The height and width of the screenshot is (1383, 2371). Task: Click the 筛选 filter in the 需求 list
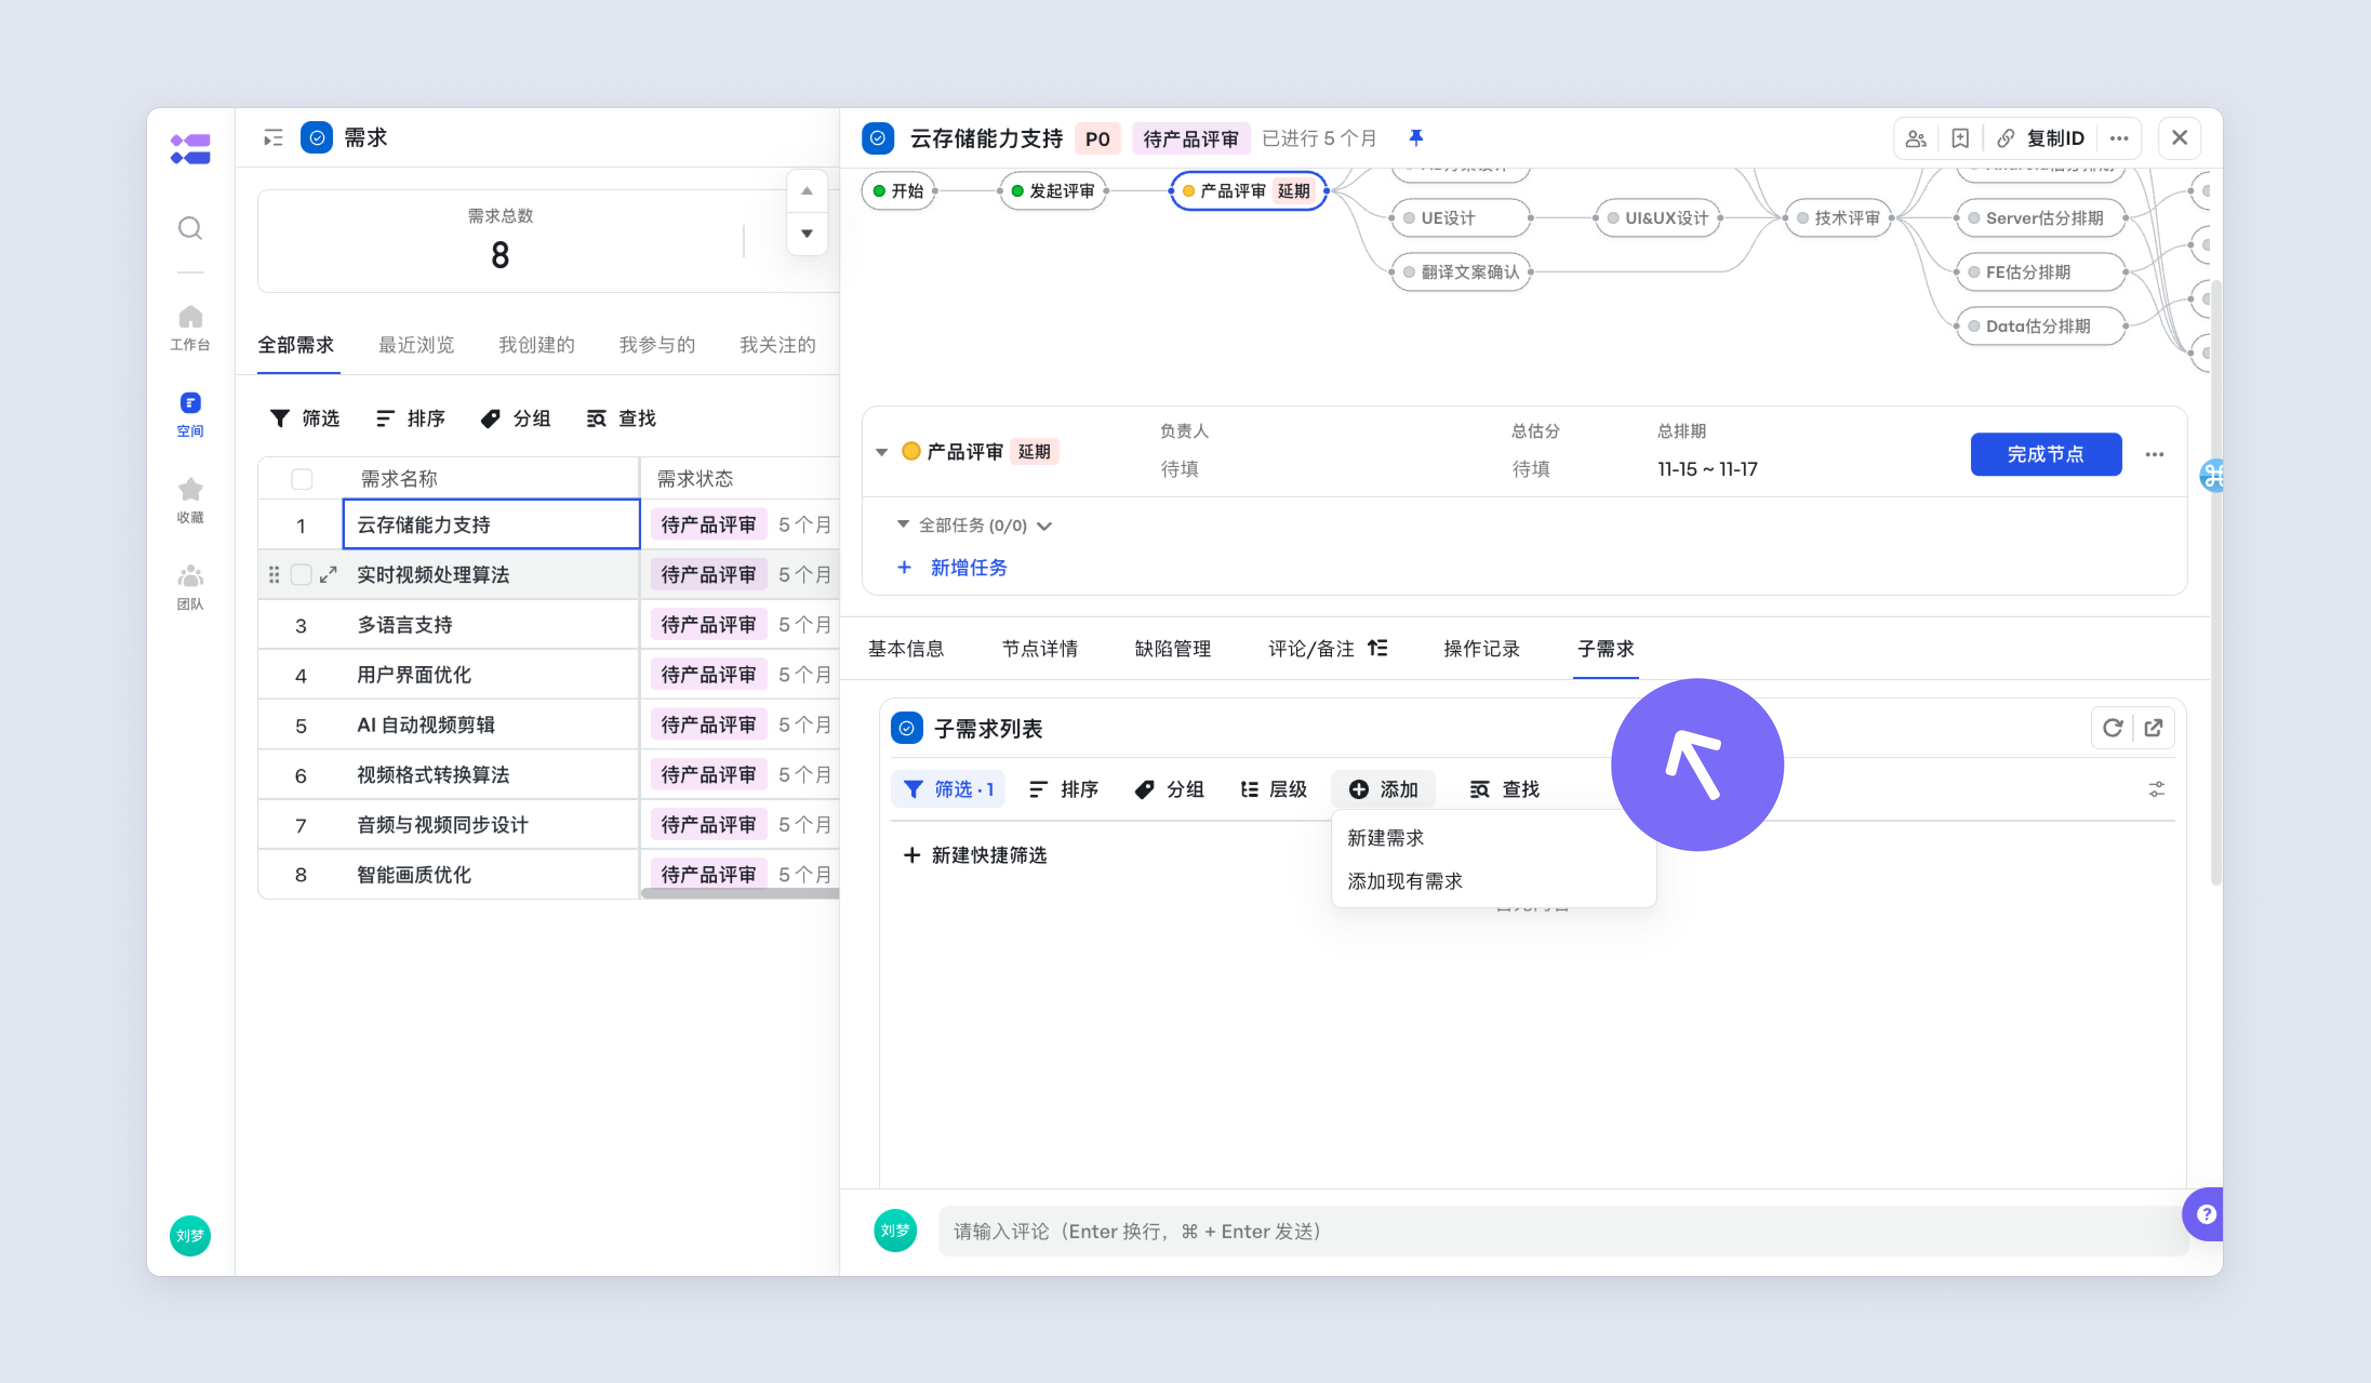tap(304, 418)
